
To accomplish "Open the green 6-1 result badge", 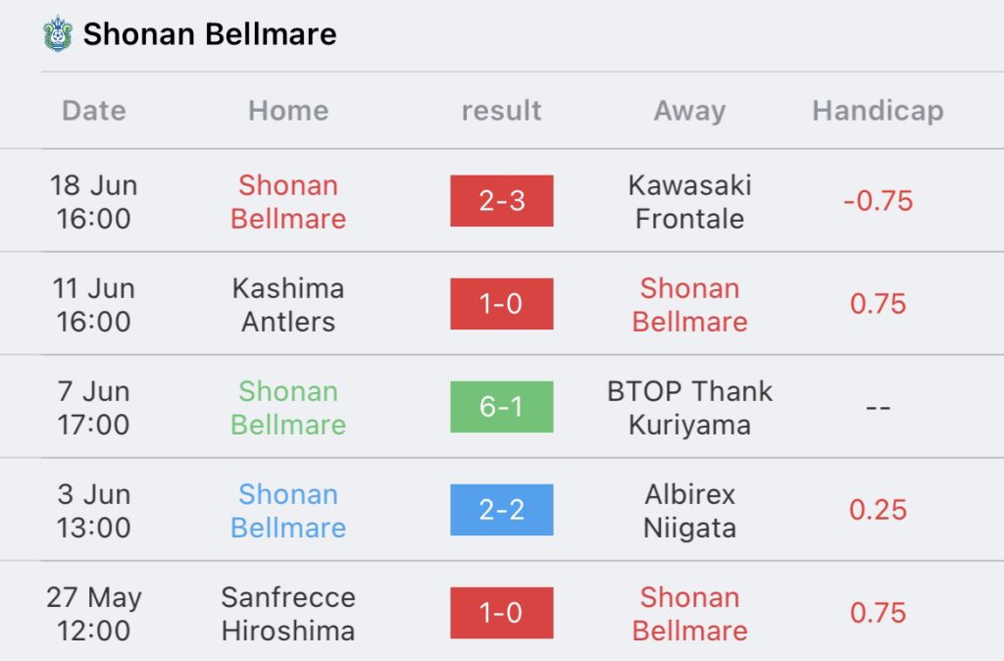I will [x=501, y=407].
